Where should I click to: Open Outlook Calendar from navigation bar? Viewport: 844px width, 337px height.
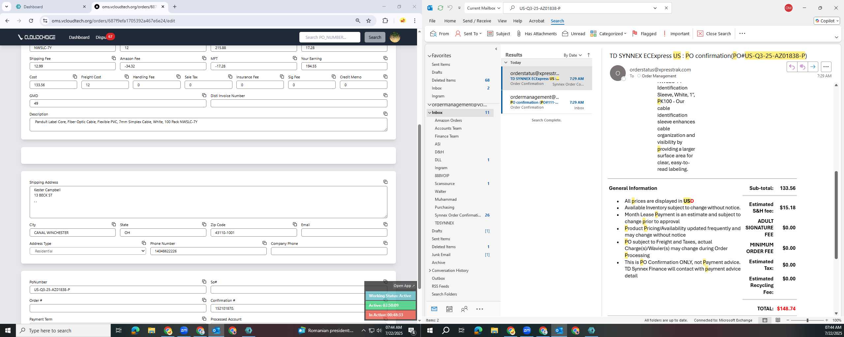[449, 309]
